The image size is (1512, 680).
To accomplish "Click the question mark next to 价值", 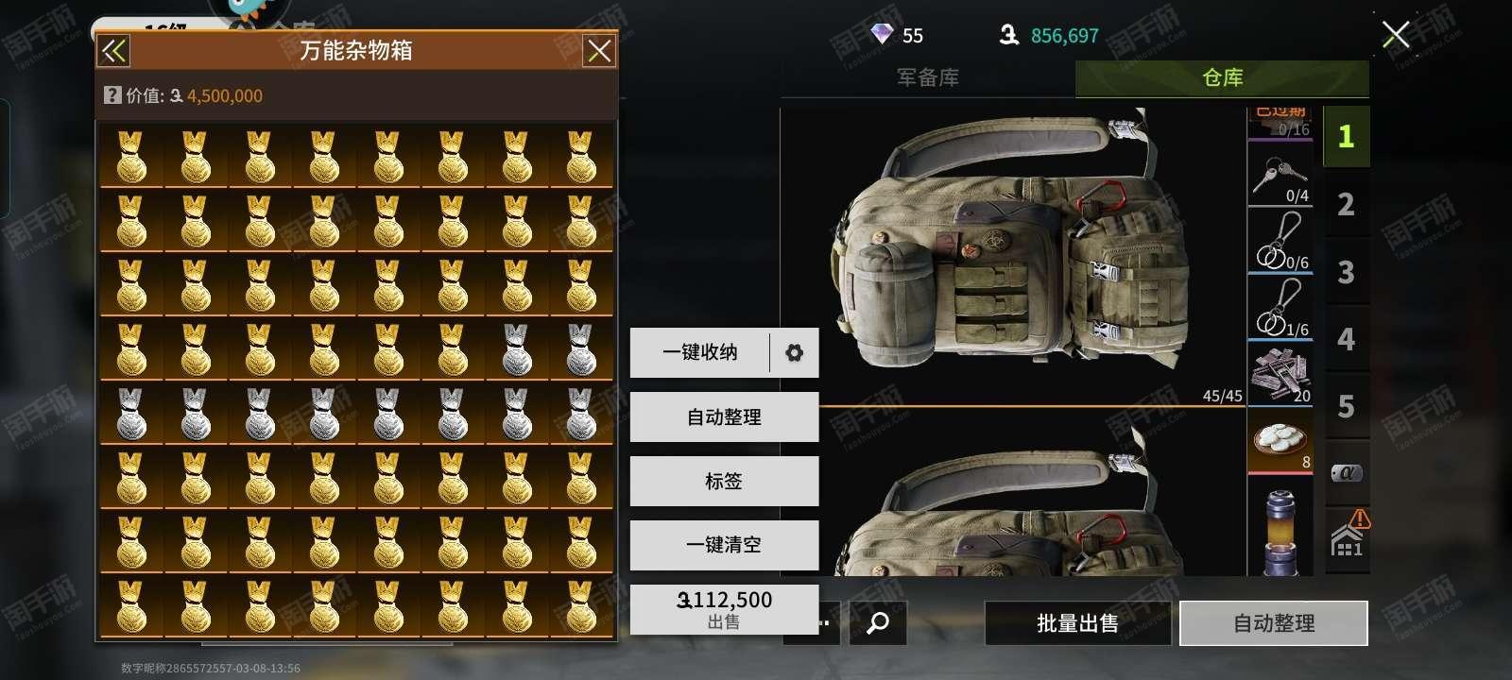I will point(112,94).
